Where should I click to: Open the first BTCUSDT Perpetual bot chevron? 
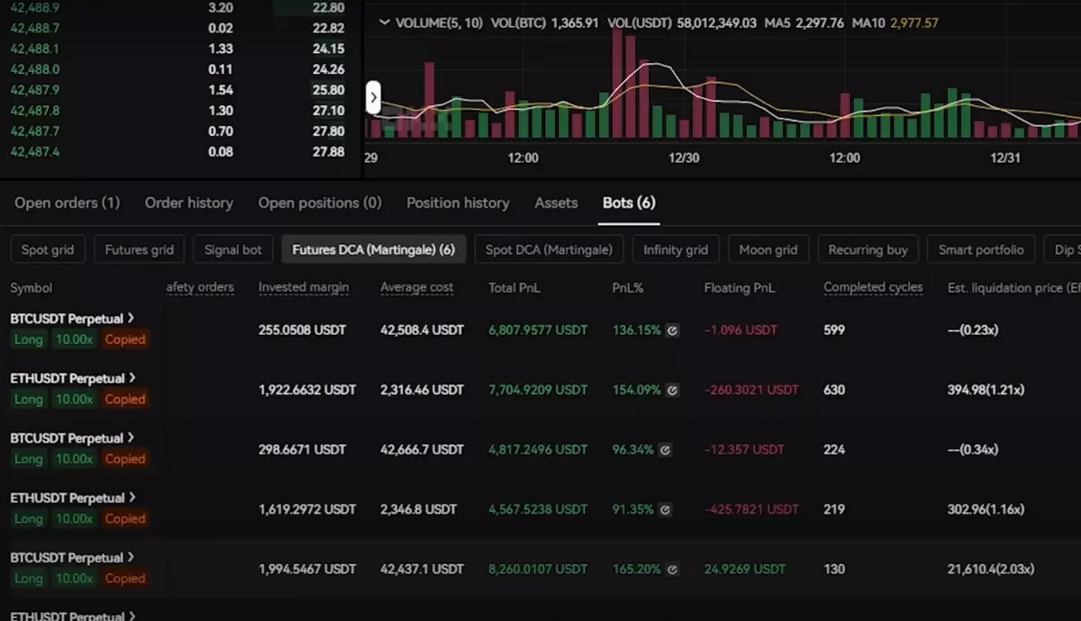coord(132,318)
